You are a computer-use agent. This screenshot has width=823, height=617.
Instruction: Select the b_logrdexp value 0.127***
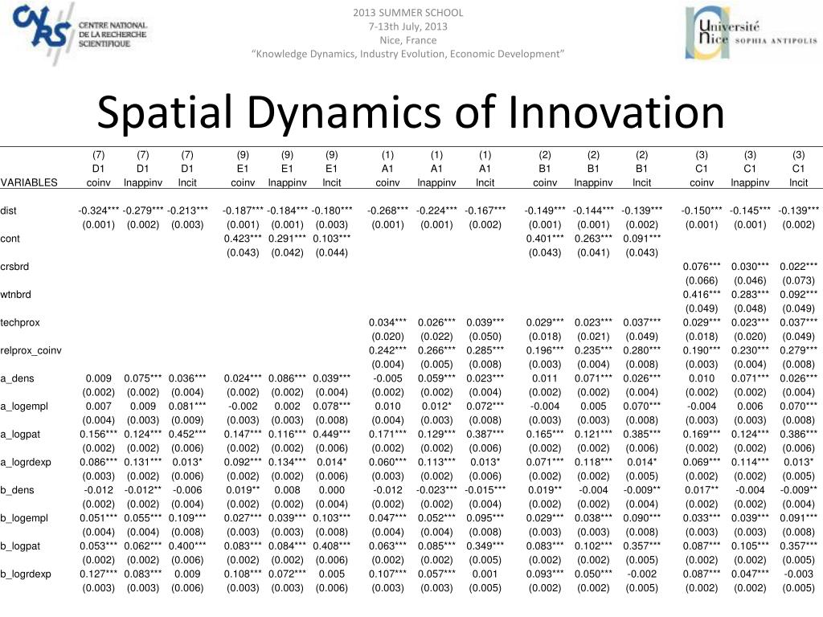[99, 574]
